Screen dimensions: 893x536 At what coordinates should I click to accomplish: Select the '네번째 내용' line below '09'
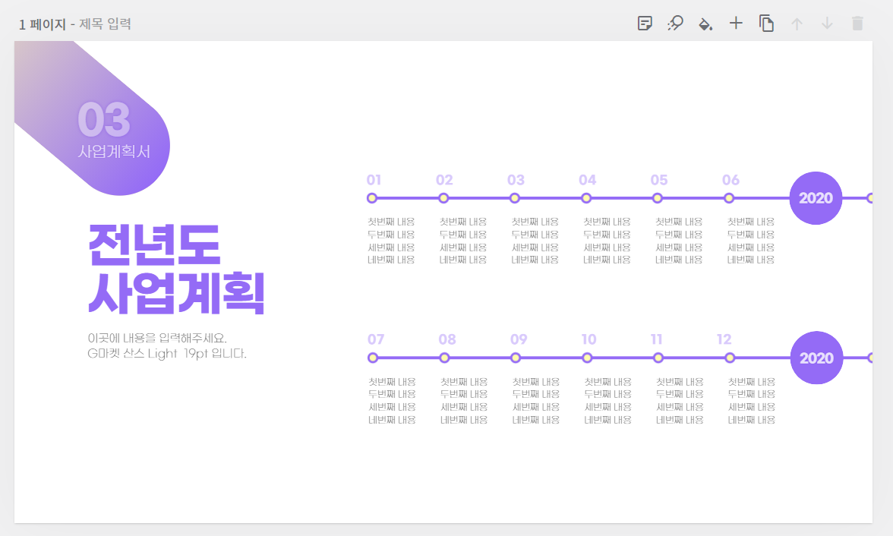pos(536,420)
